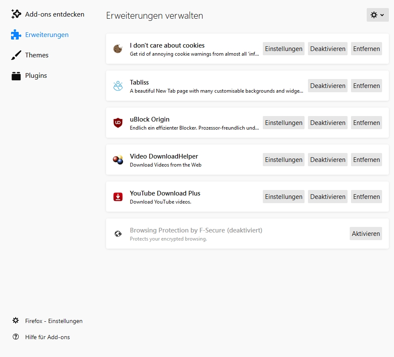Select the 'uBlock Origin' title
The image size is (394, 357).
pyautogui.click(x=150, y=119)
